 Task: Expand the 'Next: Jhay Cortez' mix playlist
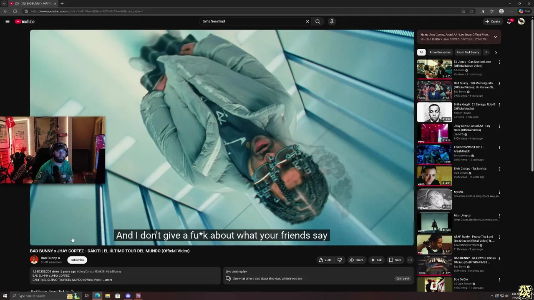(x=495, y=37)
